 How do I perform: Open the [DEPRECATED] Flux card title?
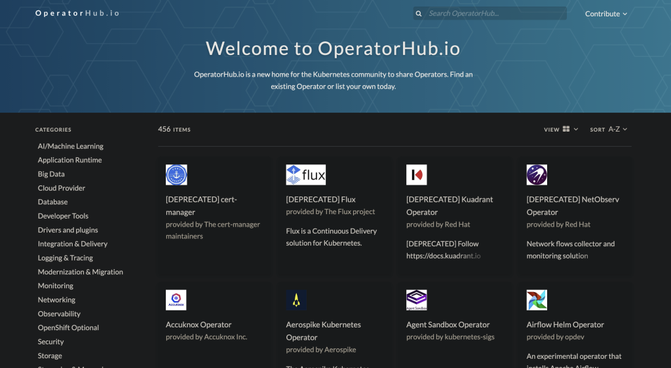coord(320,199)
